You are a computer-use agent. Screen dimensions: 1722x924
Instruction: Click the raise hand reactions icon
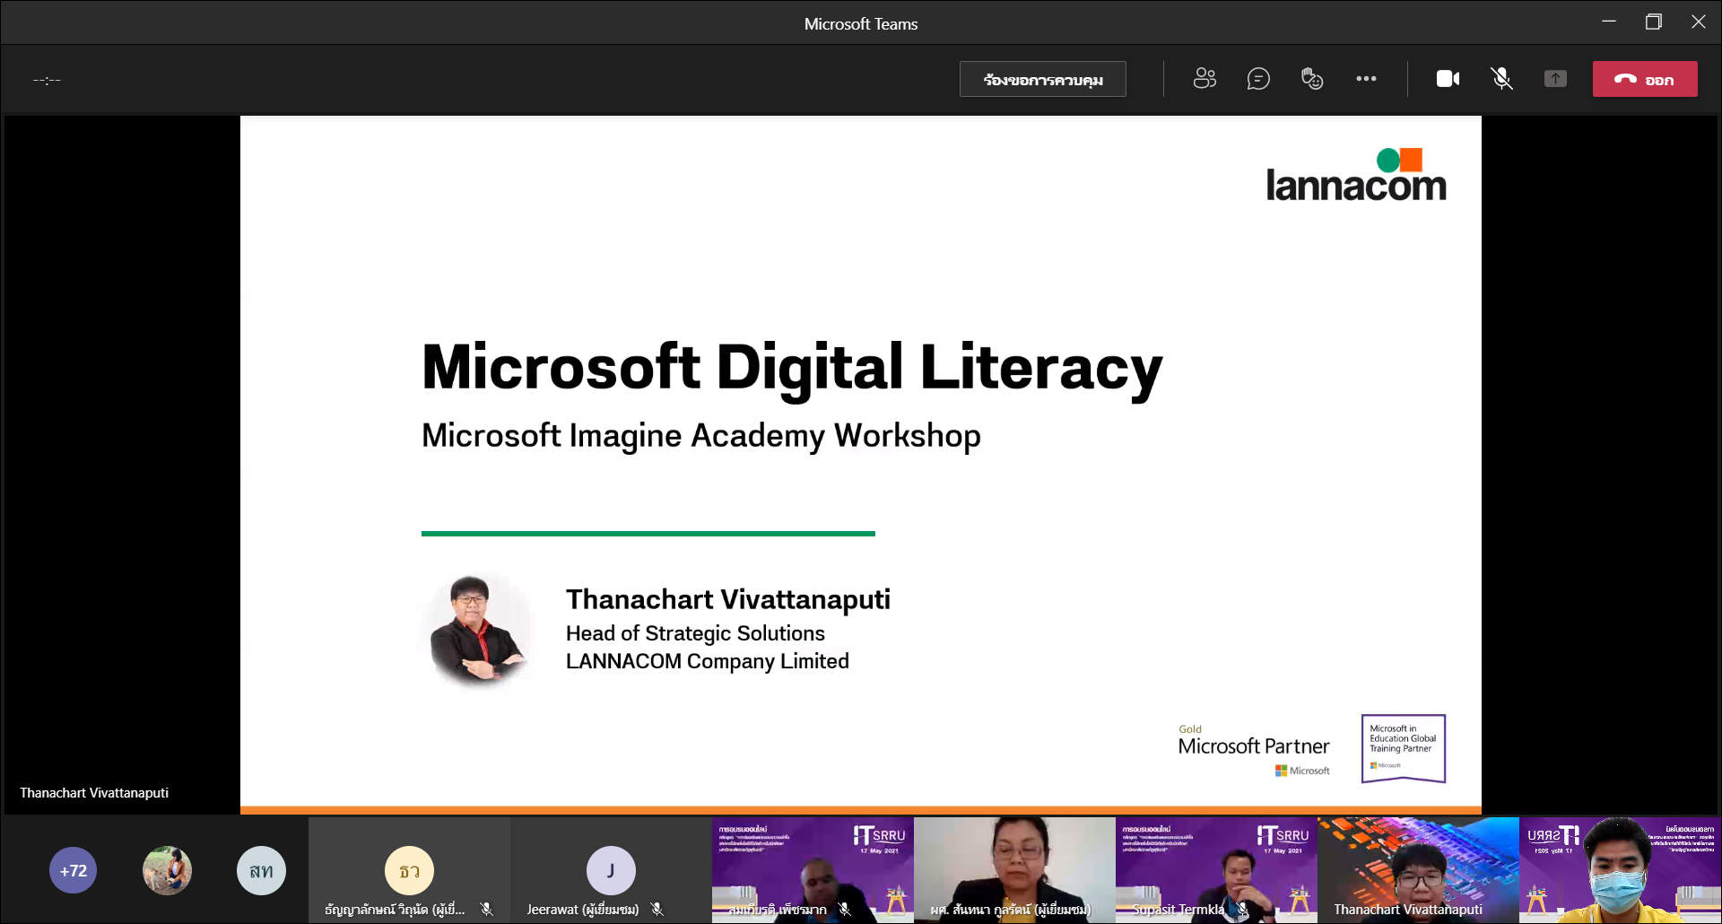coord(1312,79)
